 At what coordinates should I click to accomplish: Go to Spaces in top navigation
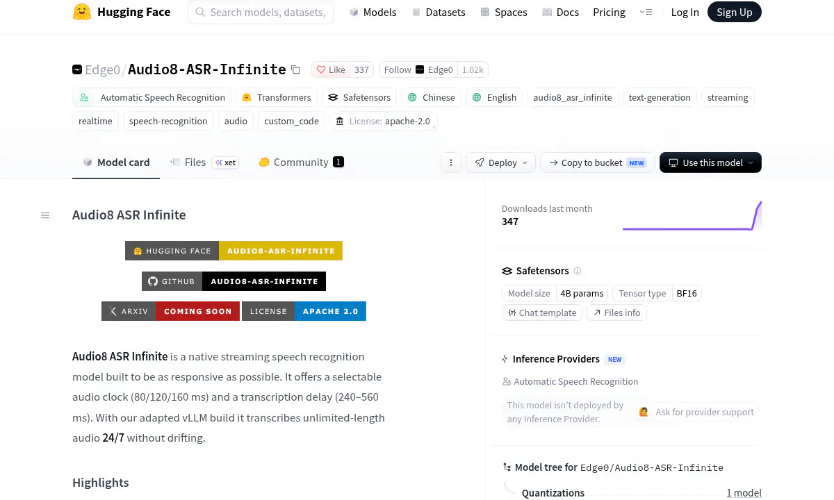504,12
